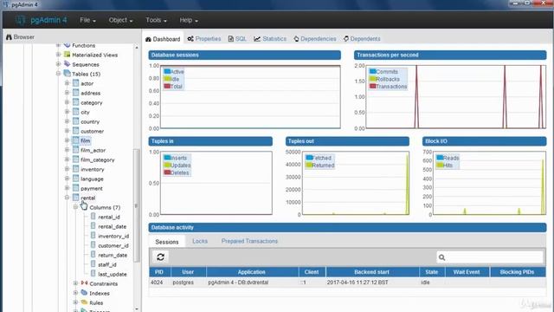This screenshot has height=312, width=554.
Task: Sort sessions by State column header
Action: click(432, 272)
